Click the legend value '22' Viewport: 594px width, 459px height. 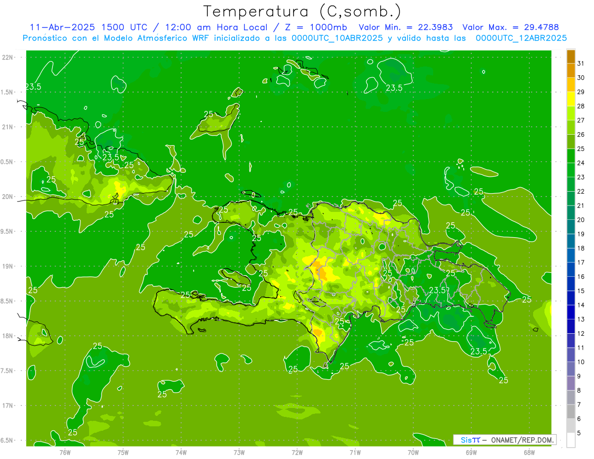582,191
